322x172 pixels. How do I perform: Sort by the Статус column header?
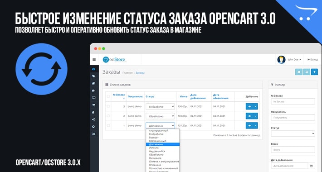point(150,96)
